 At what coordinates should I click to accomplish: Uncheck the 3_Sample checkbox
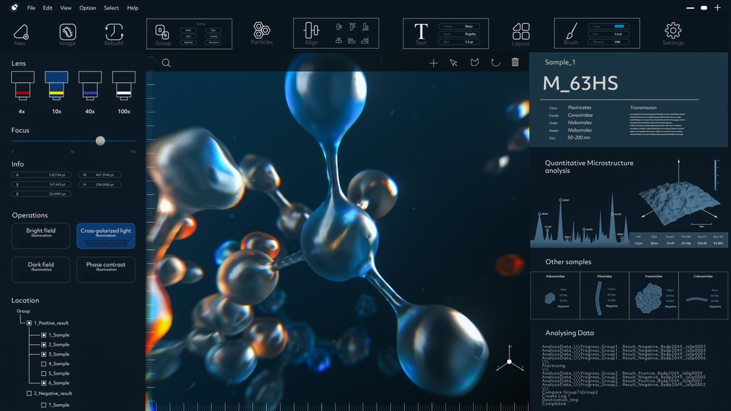pyautogui.click(x=44, y=355)
